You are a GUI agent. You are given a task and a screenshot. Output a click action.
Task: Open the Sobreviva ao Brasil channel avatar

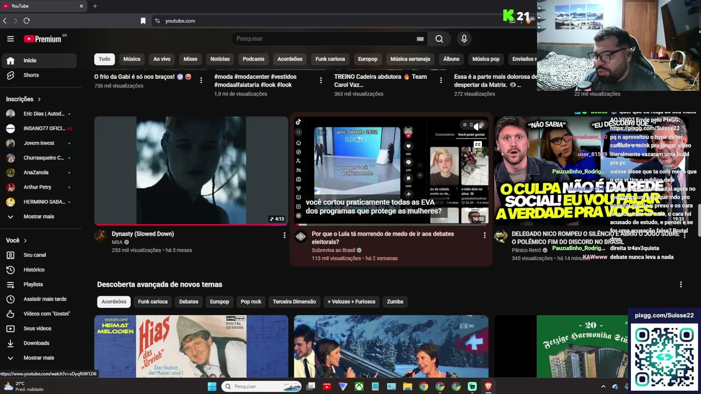(x=301, y=236)
